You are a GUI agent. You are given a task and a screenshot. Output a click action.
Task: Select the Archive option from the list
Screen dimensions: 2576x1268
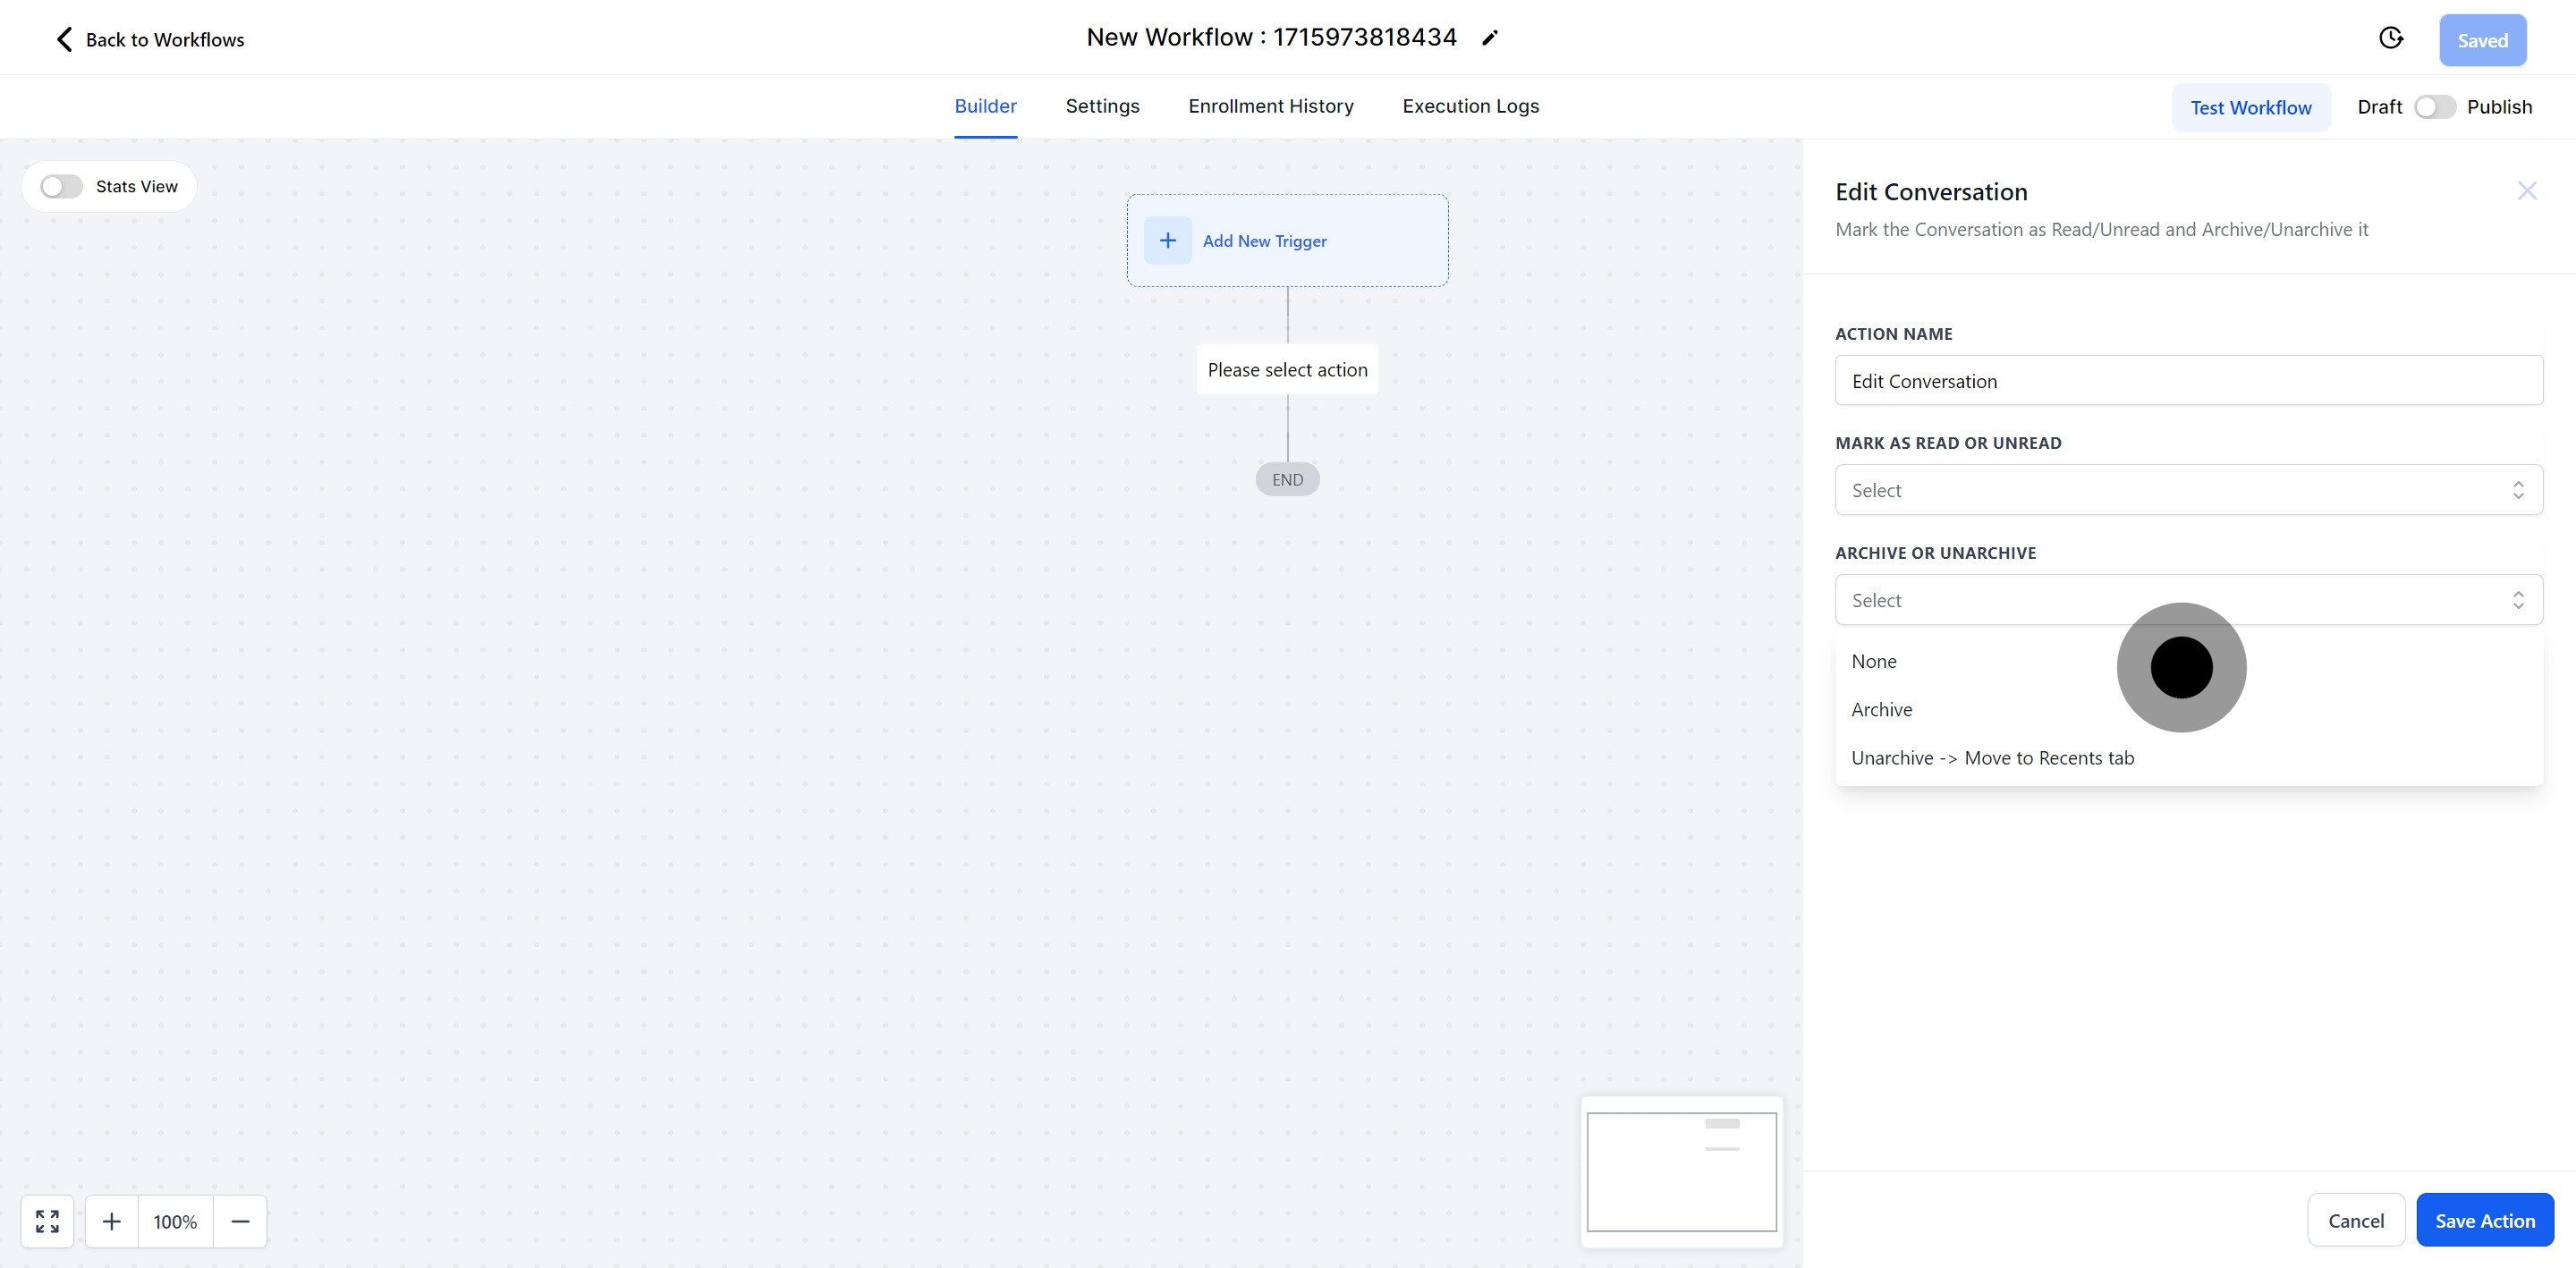(x=1881, y=710)
